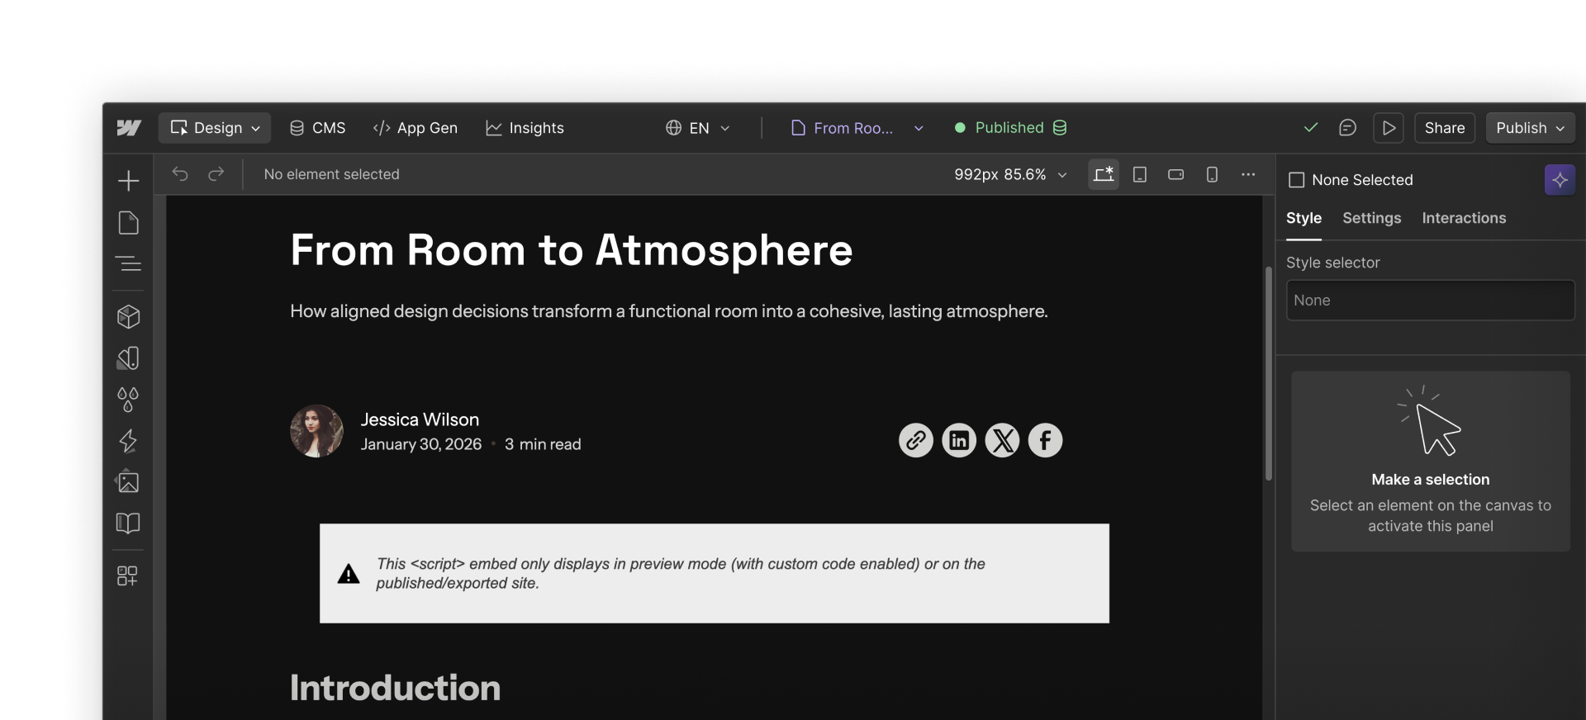Open the Pages panel
The image size is (1586, 720).
pos(128,223)
